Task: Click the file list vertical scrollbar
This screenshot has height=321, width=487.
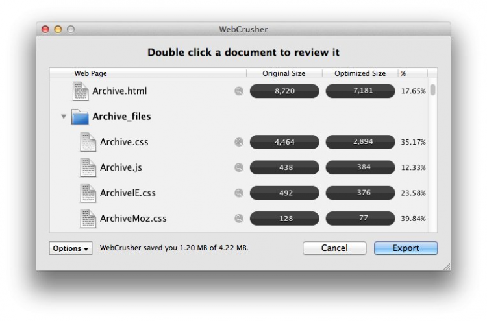Action: pyautogui.click(x=432, y=90)
